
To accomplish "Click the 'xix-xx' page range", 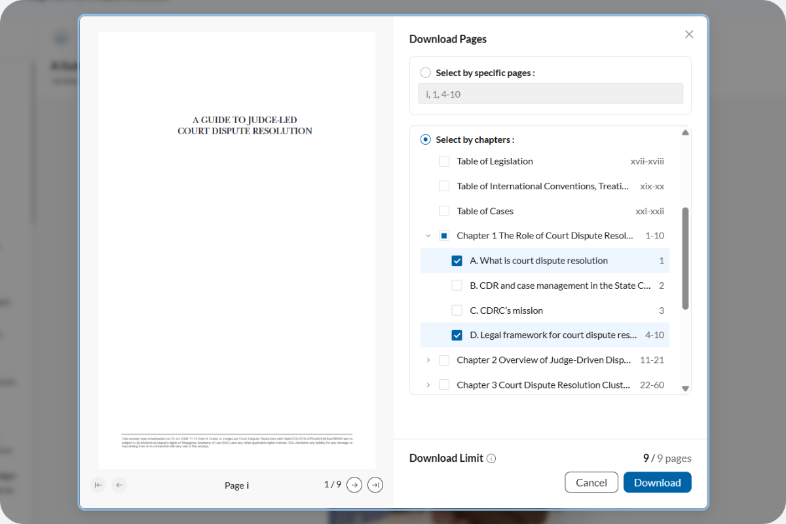I will tap(652, 186).
